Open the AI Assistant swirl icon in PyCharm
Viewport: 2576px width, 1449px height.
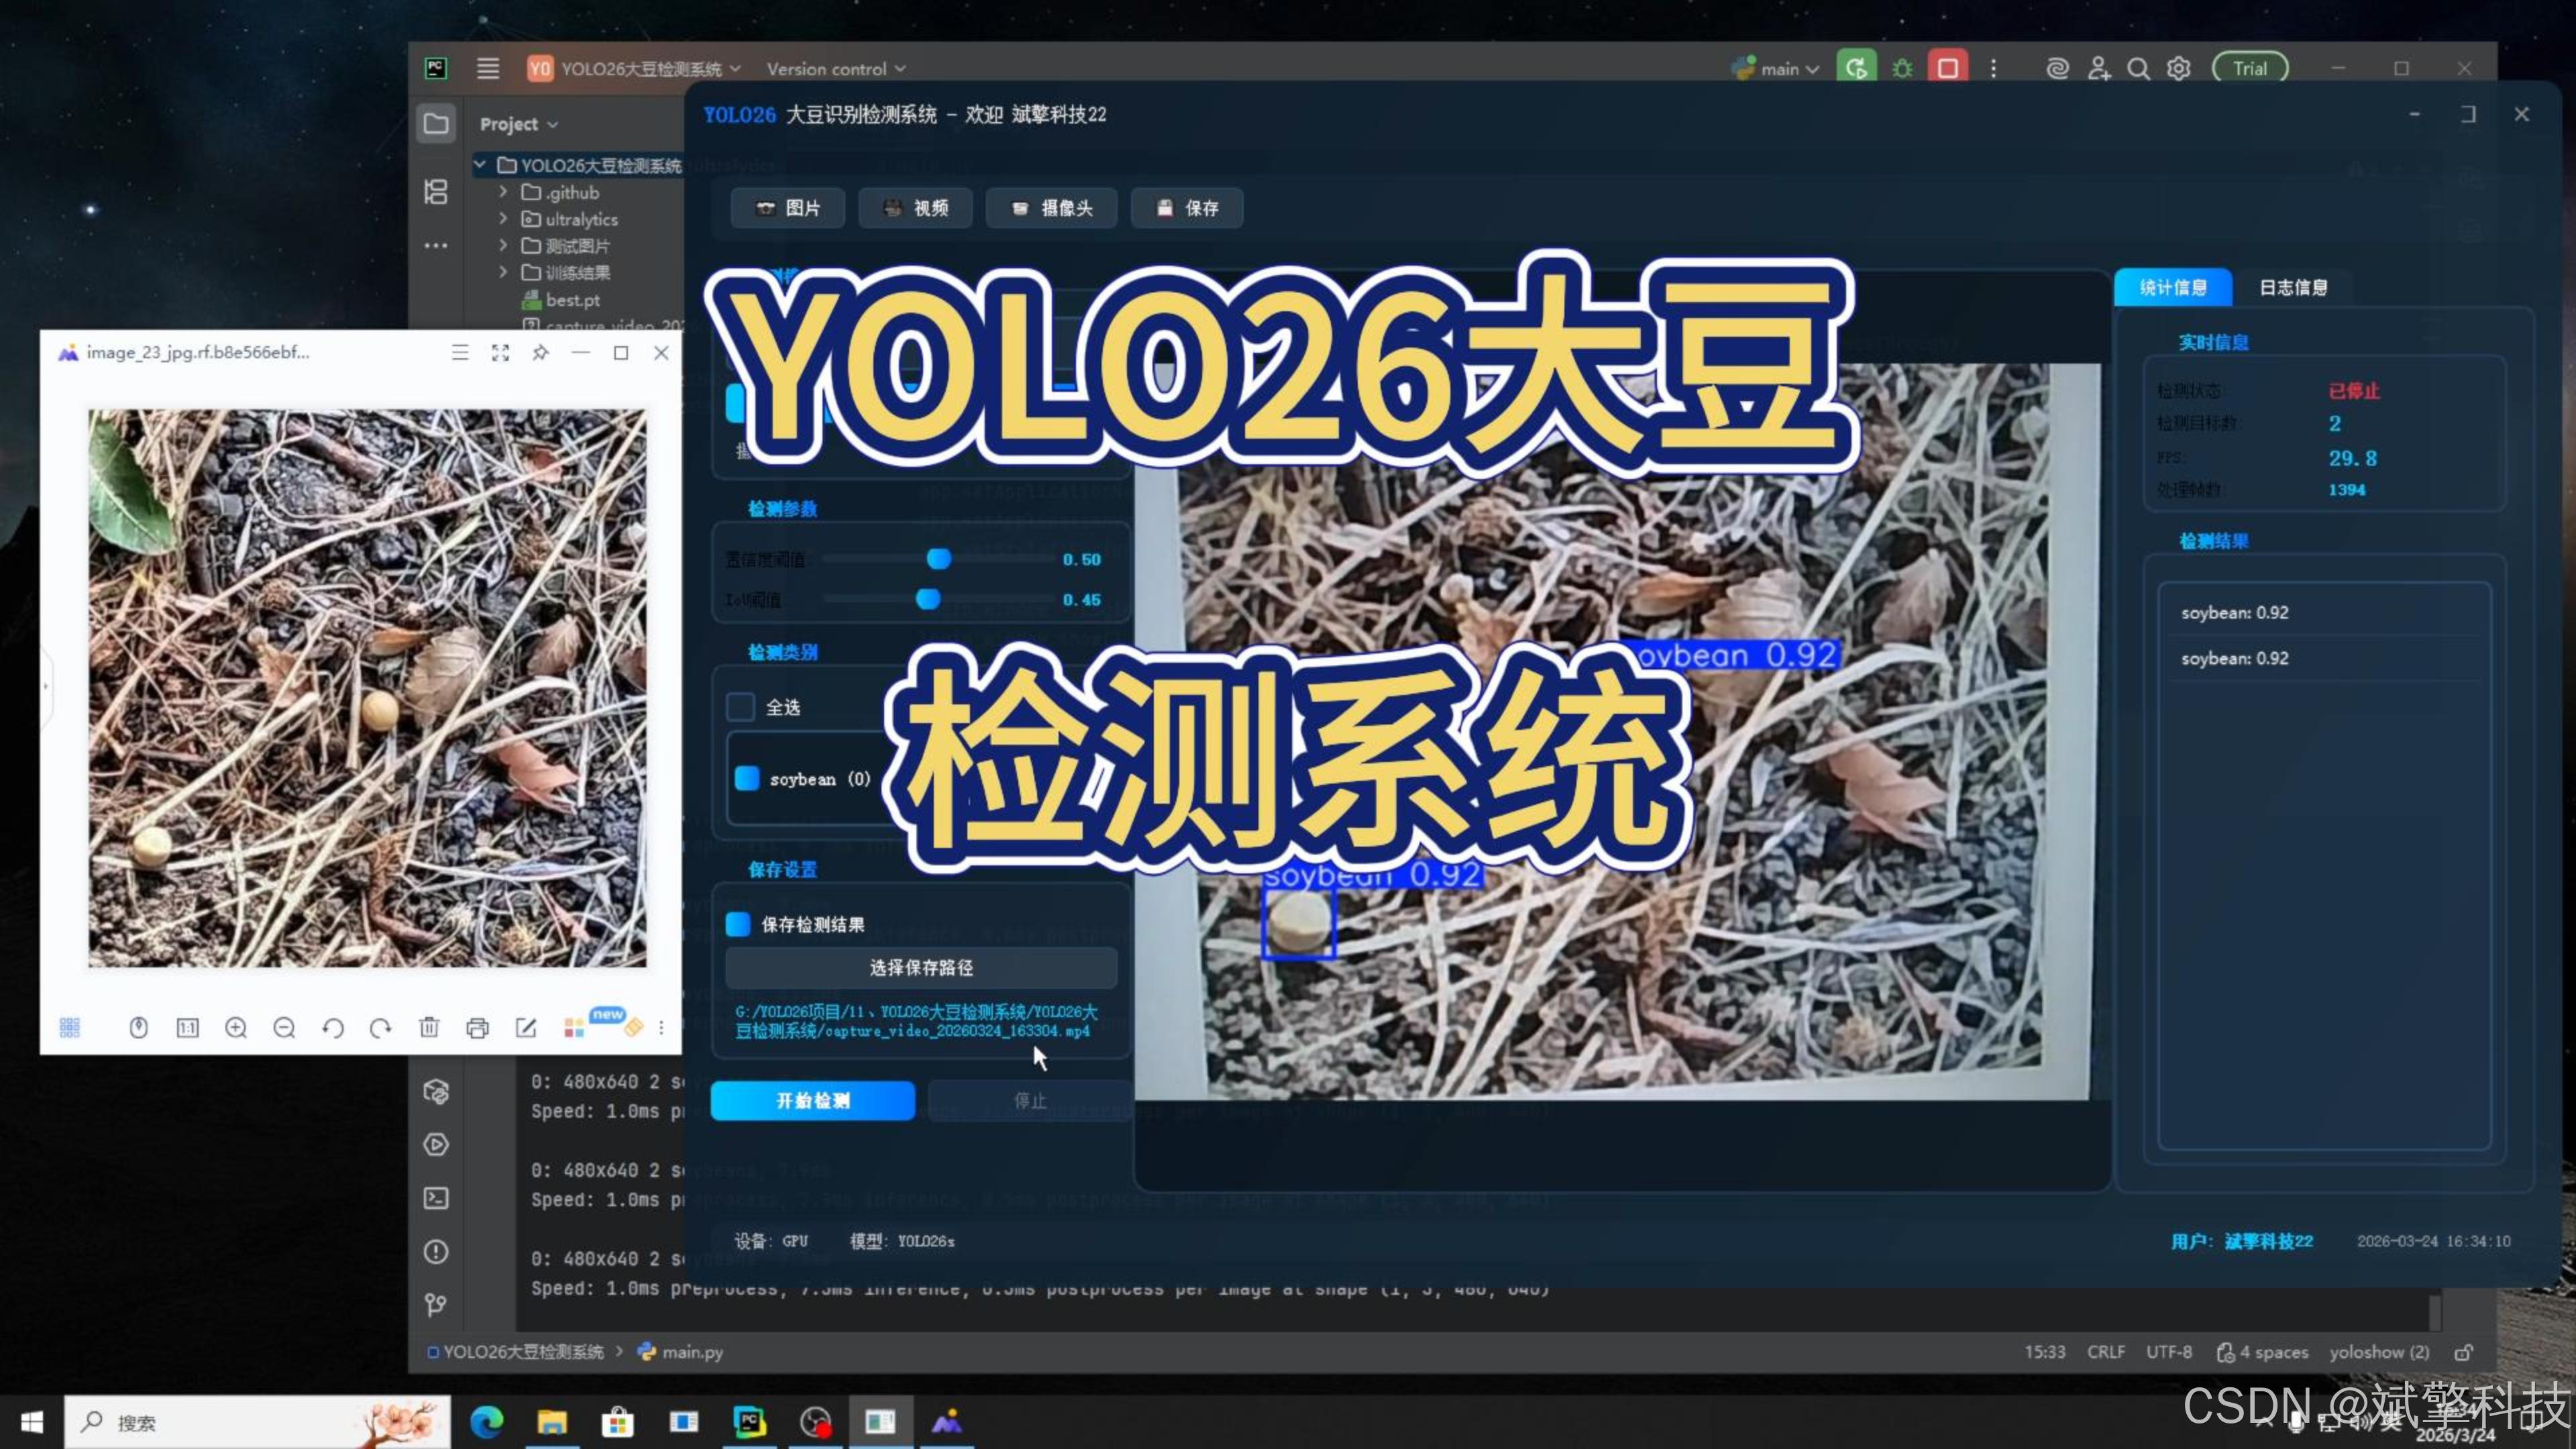point(2057,68)
